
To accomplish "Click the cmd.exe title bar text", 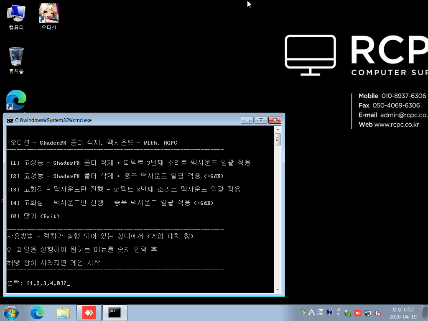I will click(53, 120).
